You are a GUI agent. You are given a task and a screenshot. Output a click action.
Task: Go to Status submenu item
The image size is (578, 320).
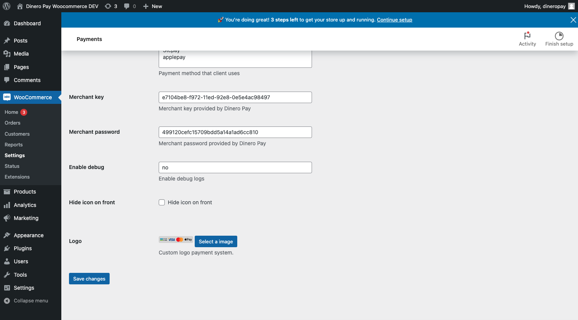(x=12, y=166)
